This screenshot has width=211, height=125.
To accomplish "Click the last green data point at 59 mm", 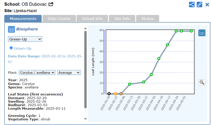I will 191,31.
